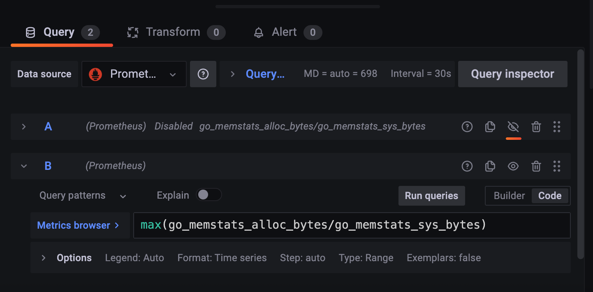The image size is (593, 292).
Task: Open the Prometheus data source dropdown
Action: (x=134, y=74)
